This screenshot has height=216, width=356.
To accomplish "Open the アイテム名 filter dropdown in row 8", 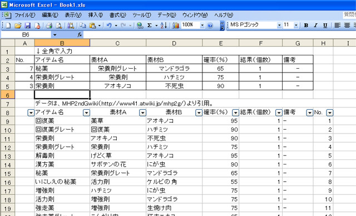I will point(86,112).
